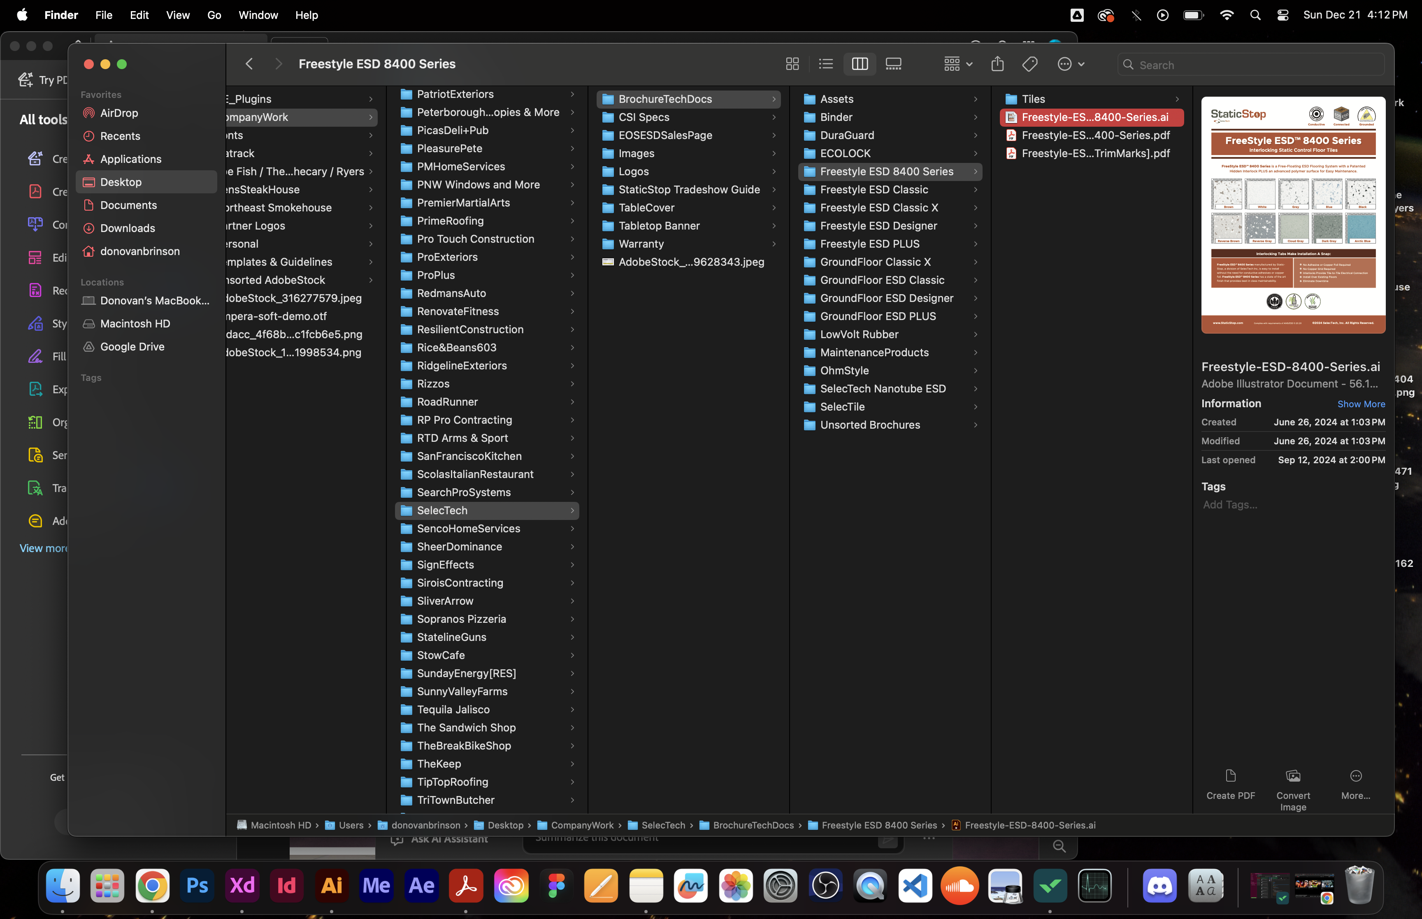
Task: Click the Create PDF quick action
Action: pos(1230,784)
